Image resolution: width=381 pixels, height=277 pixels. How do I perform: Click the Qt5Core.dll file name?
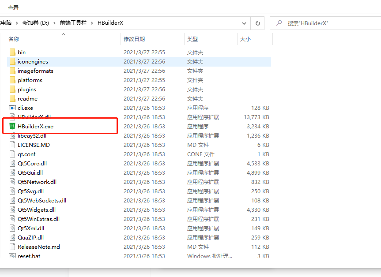(32, 163)
